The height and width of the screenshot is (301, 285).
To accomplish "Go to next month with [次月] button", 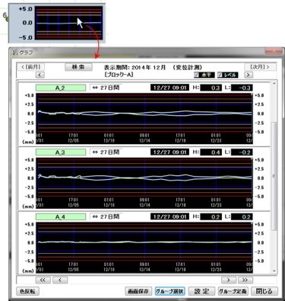I will 260,67.
